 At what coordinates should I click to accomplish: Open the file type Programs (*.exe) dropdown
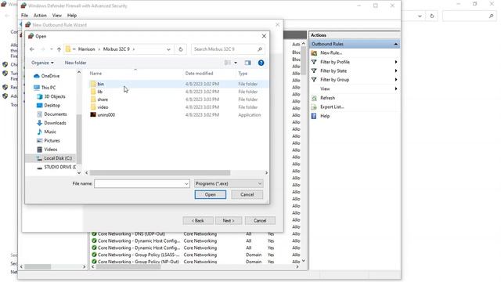click(229, 183)
